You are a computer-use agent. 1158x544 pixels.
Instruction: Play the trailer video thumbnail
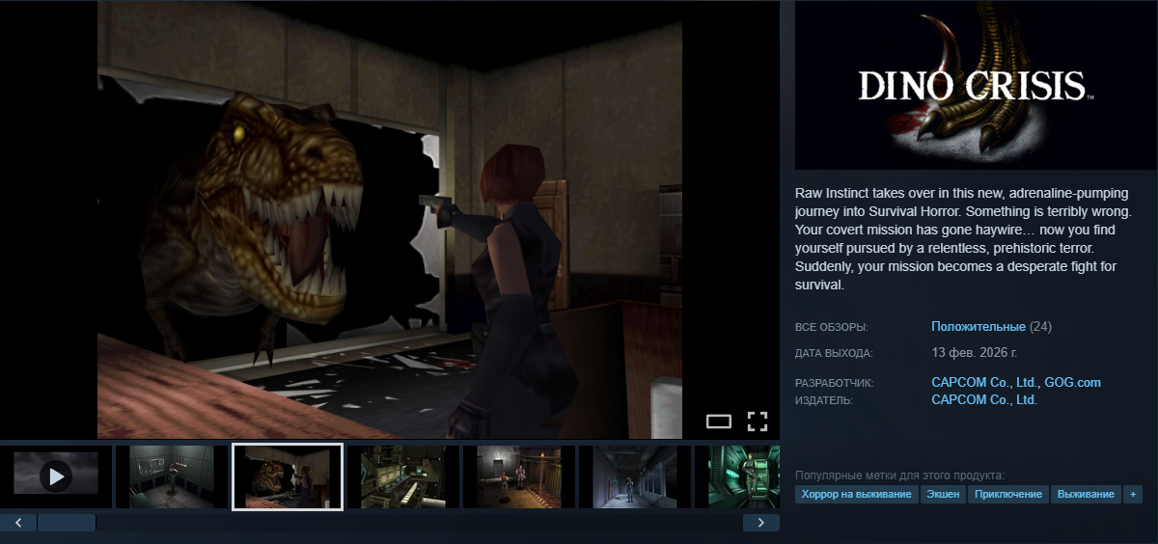click(56, 476)
